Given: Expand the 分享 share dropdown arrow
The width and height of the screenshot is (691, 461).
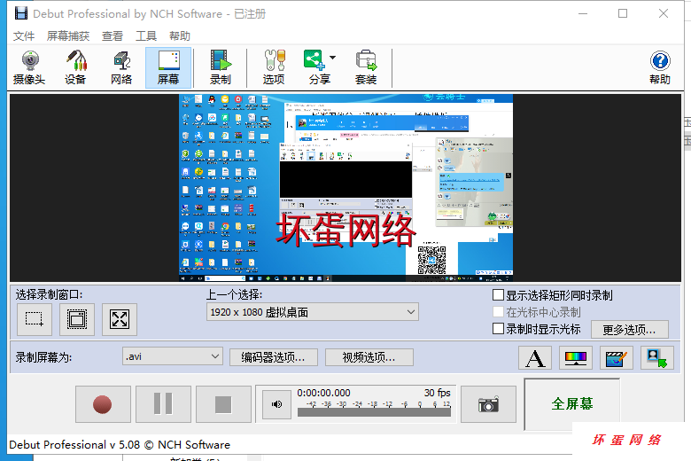Looking at the screenshot, I should point(333,58).
